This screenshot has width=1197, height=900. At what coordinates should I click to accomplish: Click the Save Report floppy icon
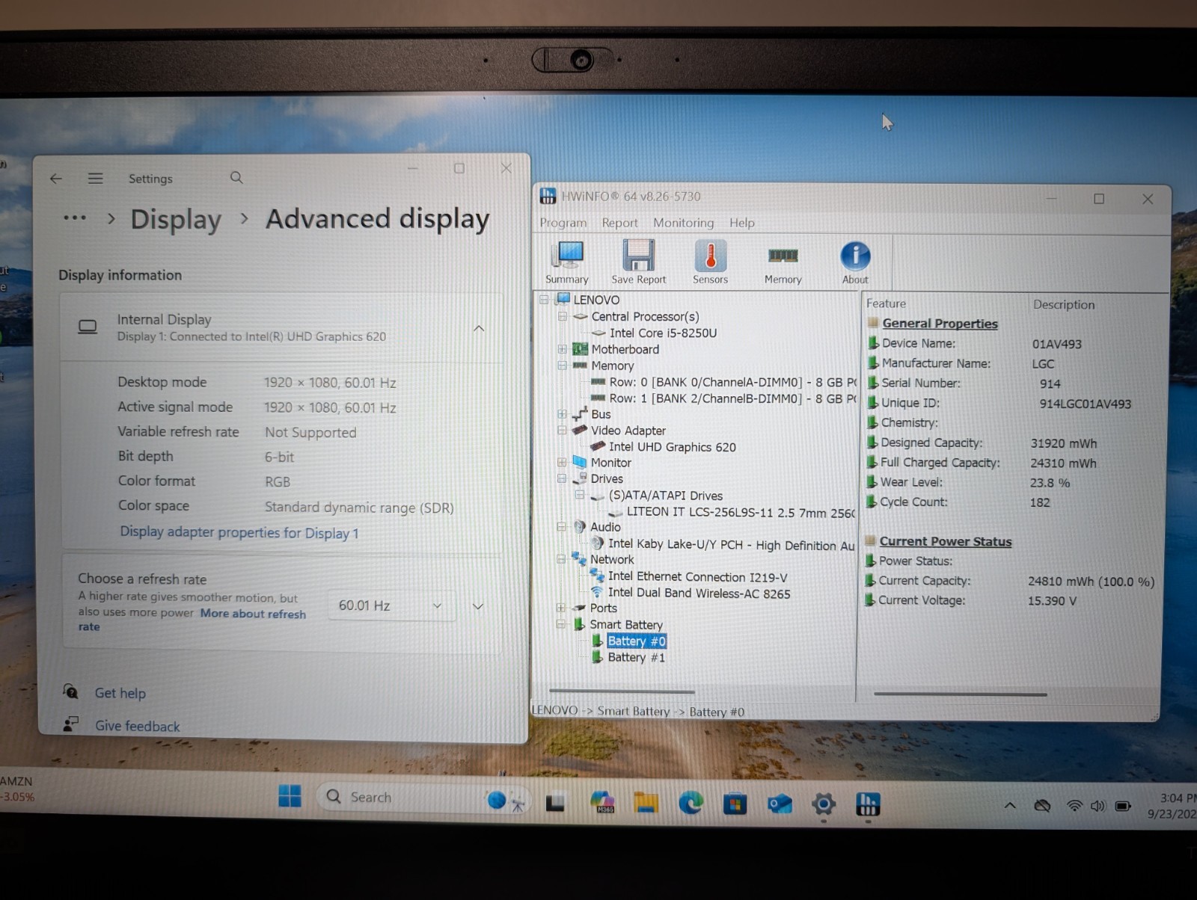coord(638,262)
